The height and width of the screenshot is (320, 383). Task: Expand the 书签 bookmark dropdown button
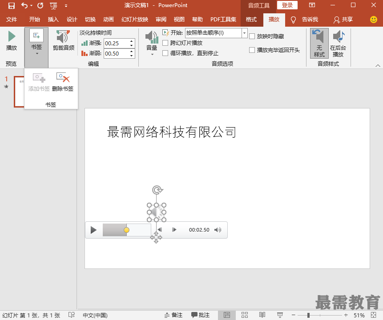coord(36,47)
